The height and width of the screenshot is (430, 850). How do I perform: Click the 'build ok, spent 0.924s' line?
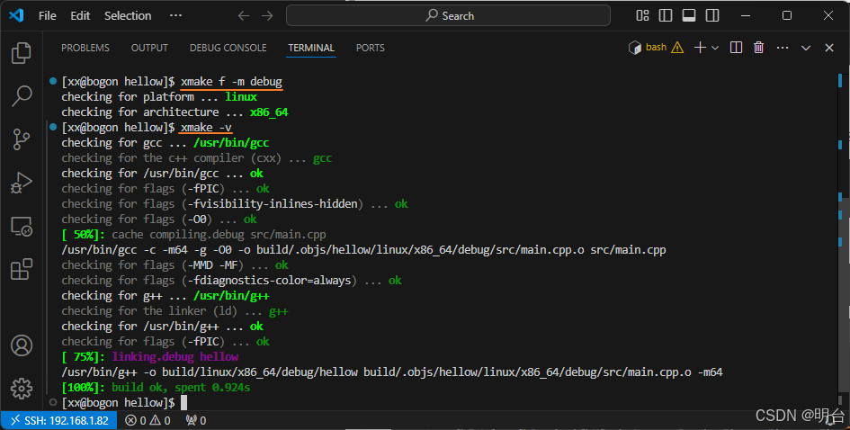(x=181, y=387)
